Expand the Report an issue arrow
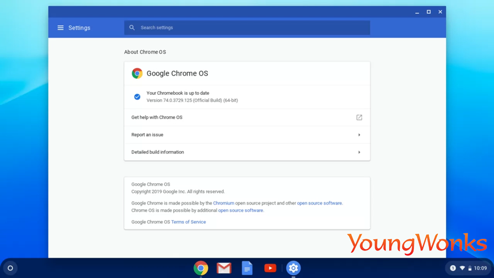Screen dimensions: 494x278 (359, 135)
